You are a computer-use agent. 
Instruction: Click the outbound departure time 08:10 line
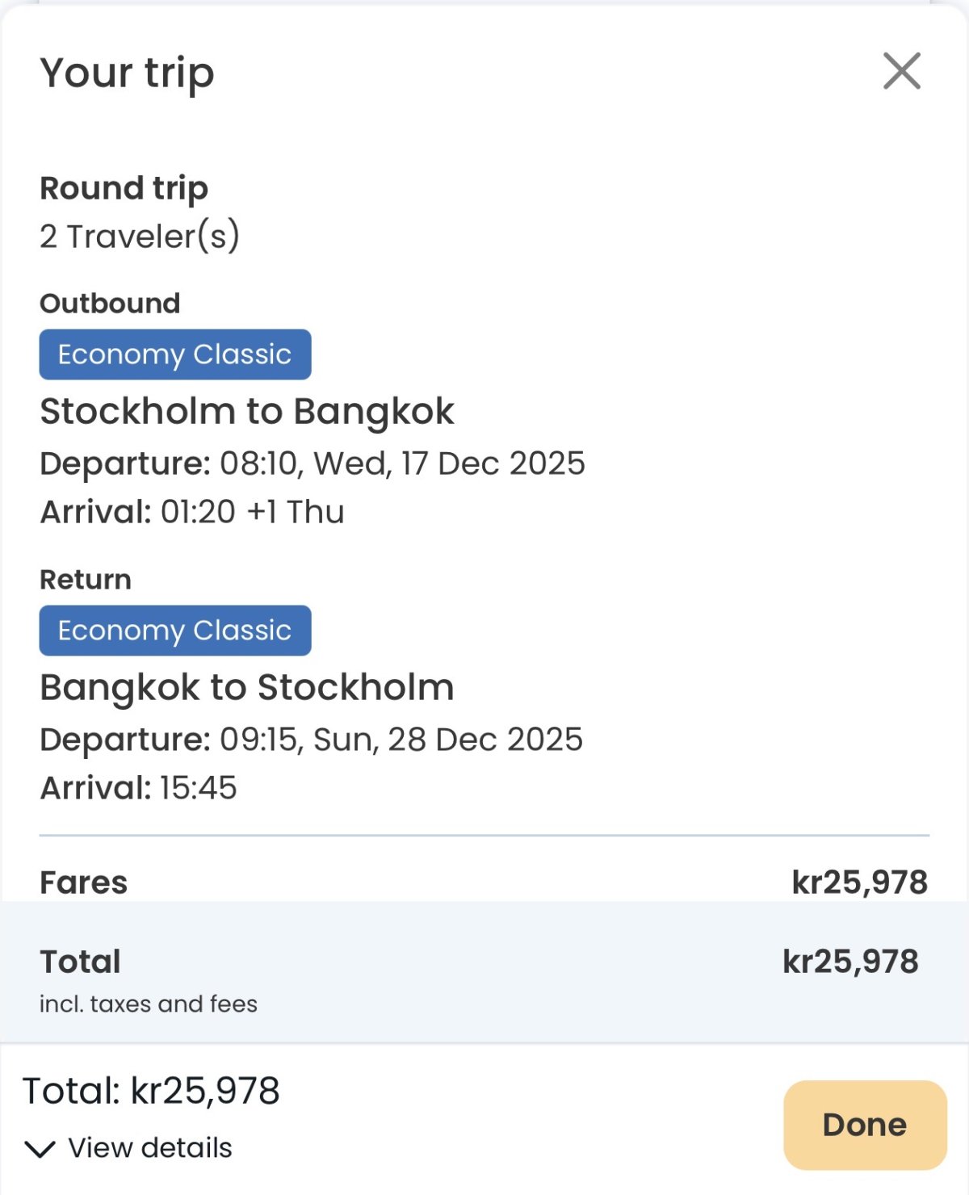(x=313, y=463)
